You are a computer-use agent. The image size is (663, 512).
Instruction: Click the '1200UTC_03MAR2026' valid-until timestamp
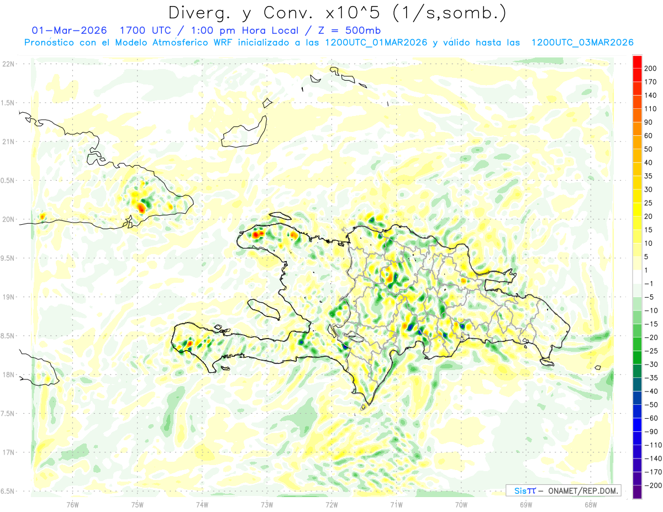(582, 43)
